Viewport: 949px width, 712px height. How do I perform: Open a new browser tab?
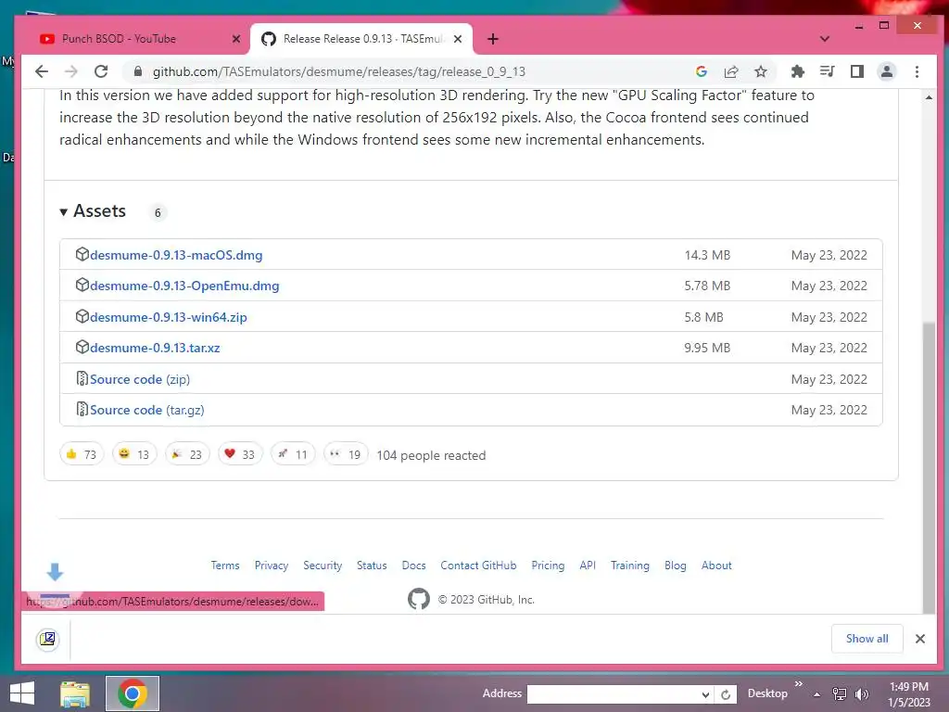493,39
